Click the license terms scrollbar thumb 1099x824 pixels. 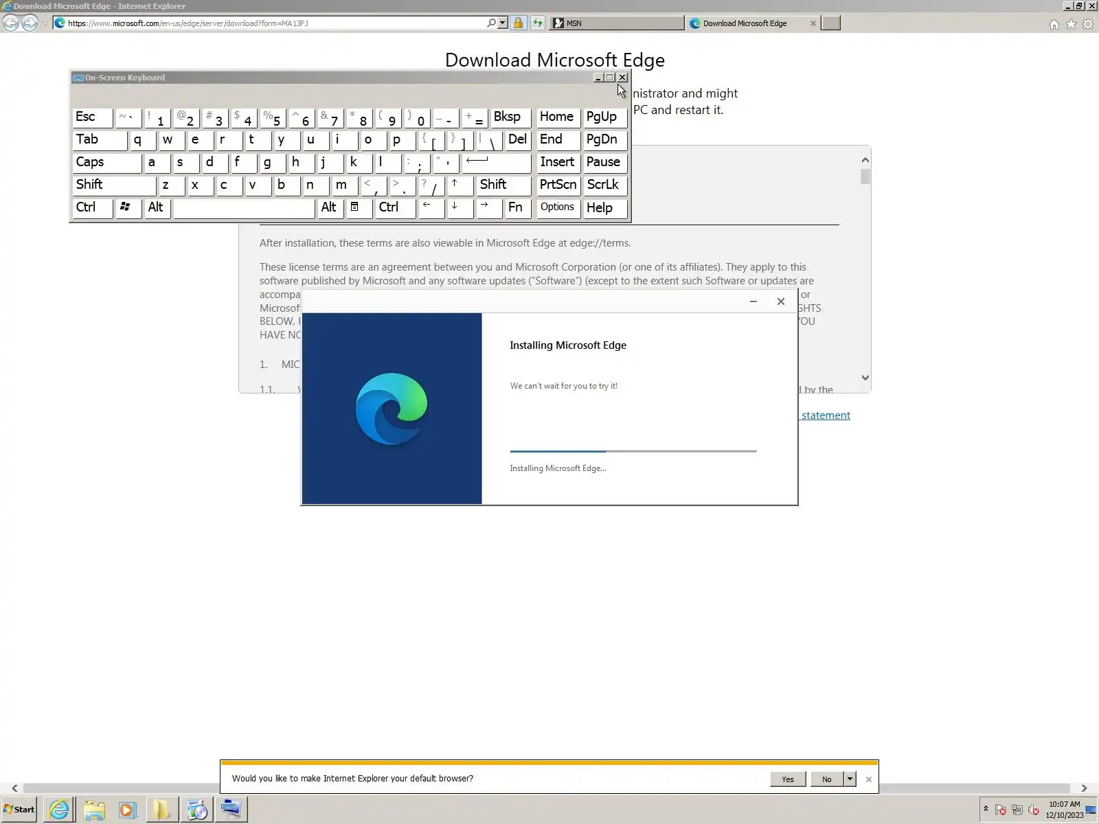coord(865,176)
